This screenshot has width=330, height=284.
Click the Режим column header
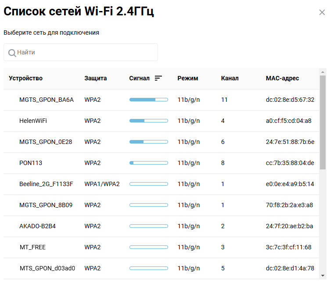tap(188, 78)
